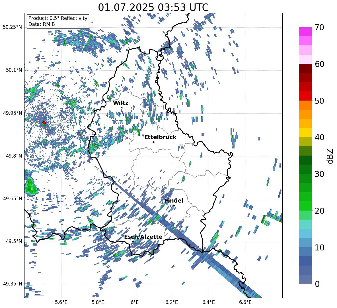Select the Wiltz city label
Viewport: 337px width, 308px height.
pyautogui.click(x=121, y=103)
